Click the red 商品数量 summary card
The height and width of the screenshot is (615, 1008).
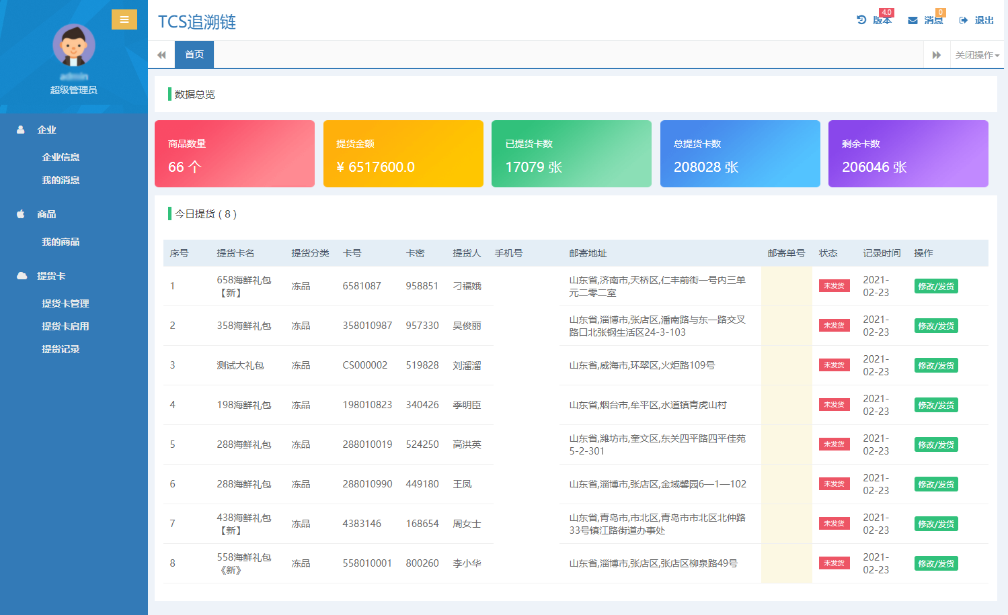coord(235,154)
